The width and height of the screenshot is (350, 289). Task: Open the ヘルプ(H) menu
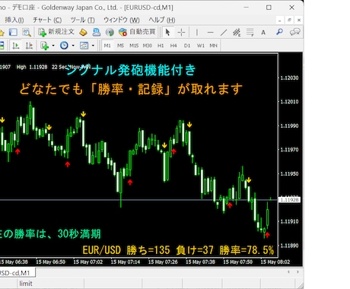point(162,20)
